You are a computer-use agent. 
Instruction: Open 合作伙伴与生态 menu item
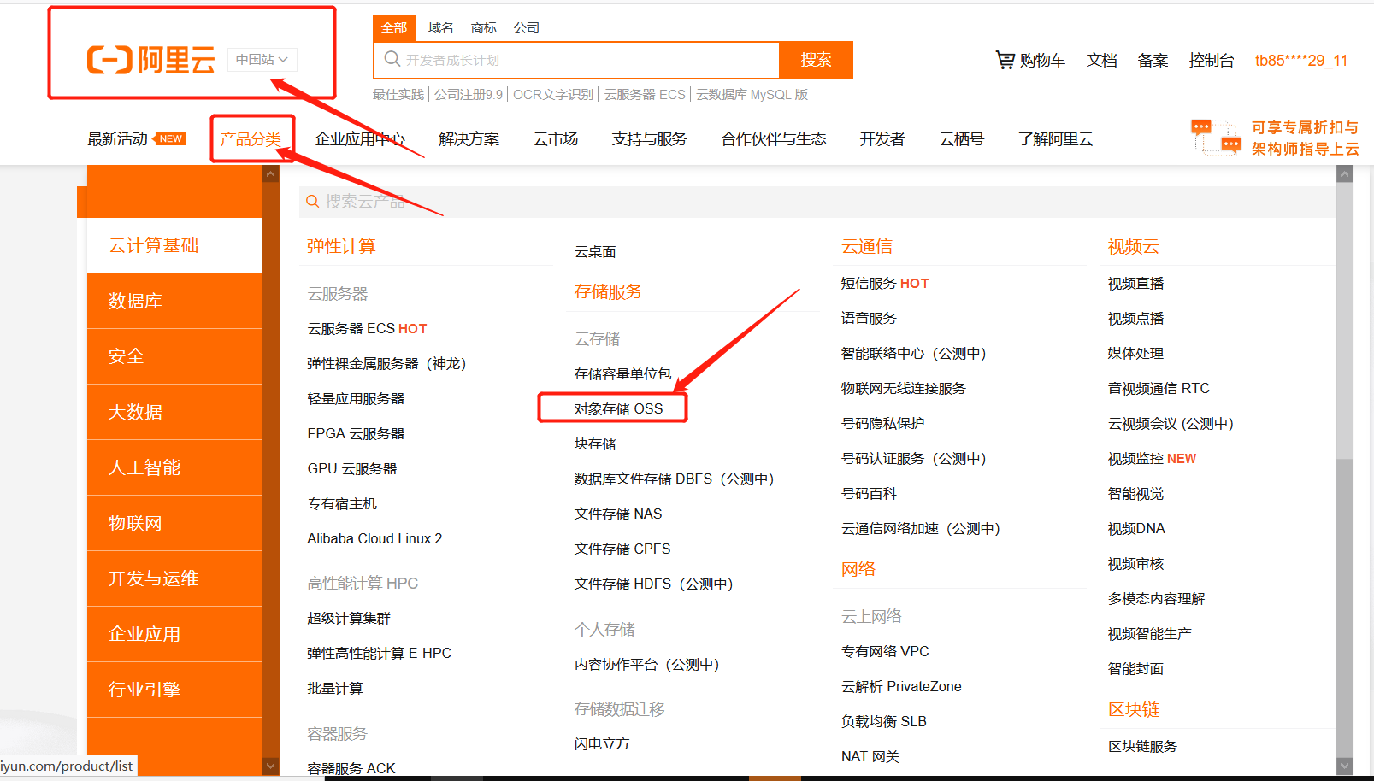774,139
